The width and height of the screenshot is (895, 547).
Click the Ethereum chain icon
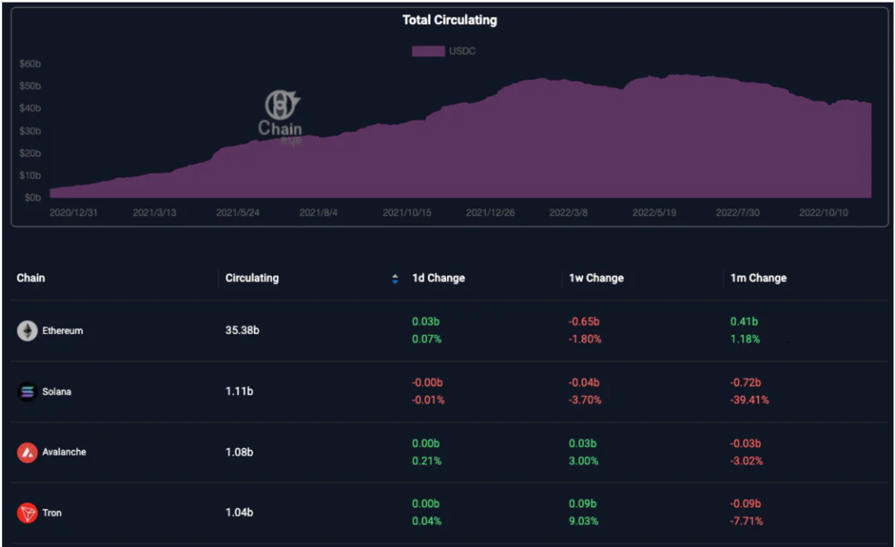27,330
